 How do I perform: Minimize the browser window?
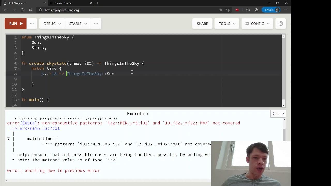click(x=269, y=3)
